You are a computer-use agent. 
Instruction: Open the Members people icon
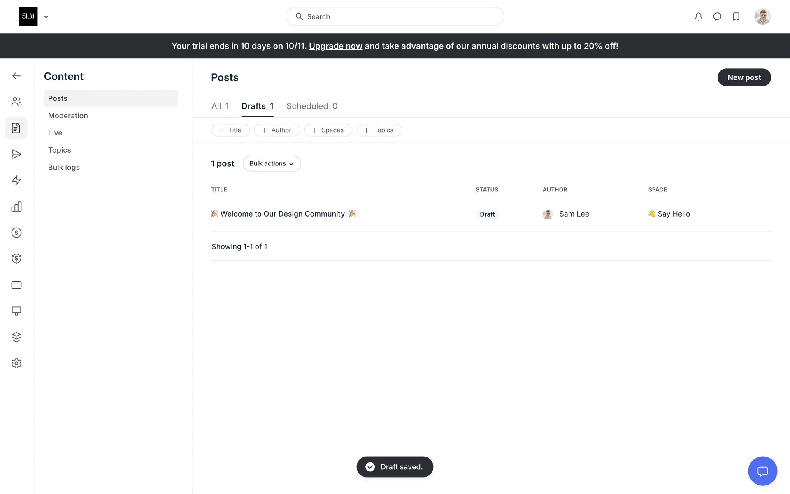[x=16, y=102]
